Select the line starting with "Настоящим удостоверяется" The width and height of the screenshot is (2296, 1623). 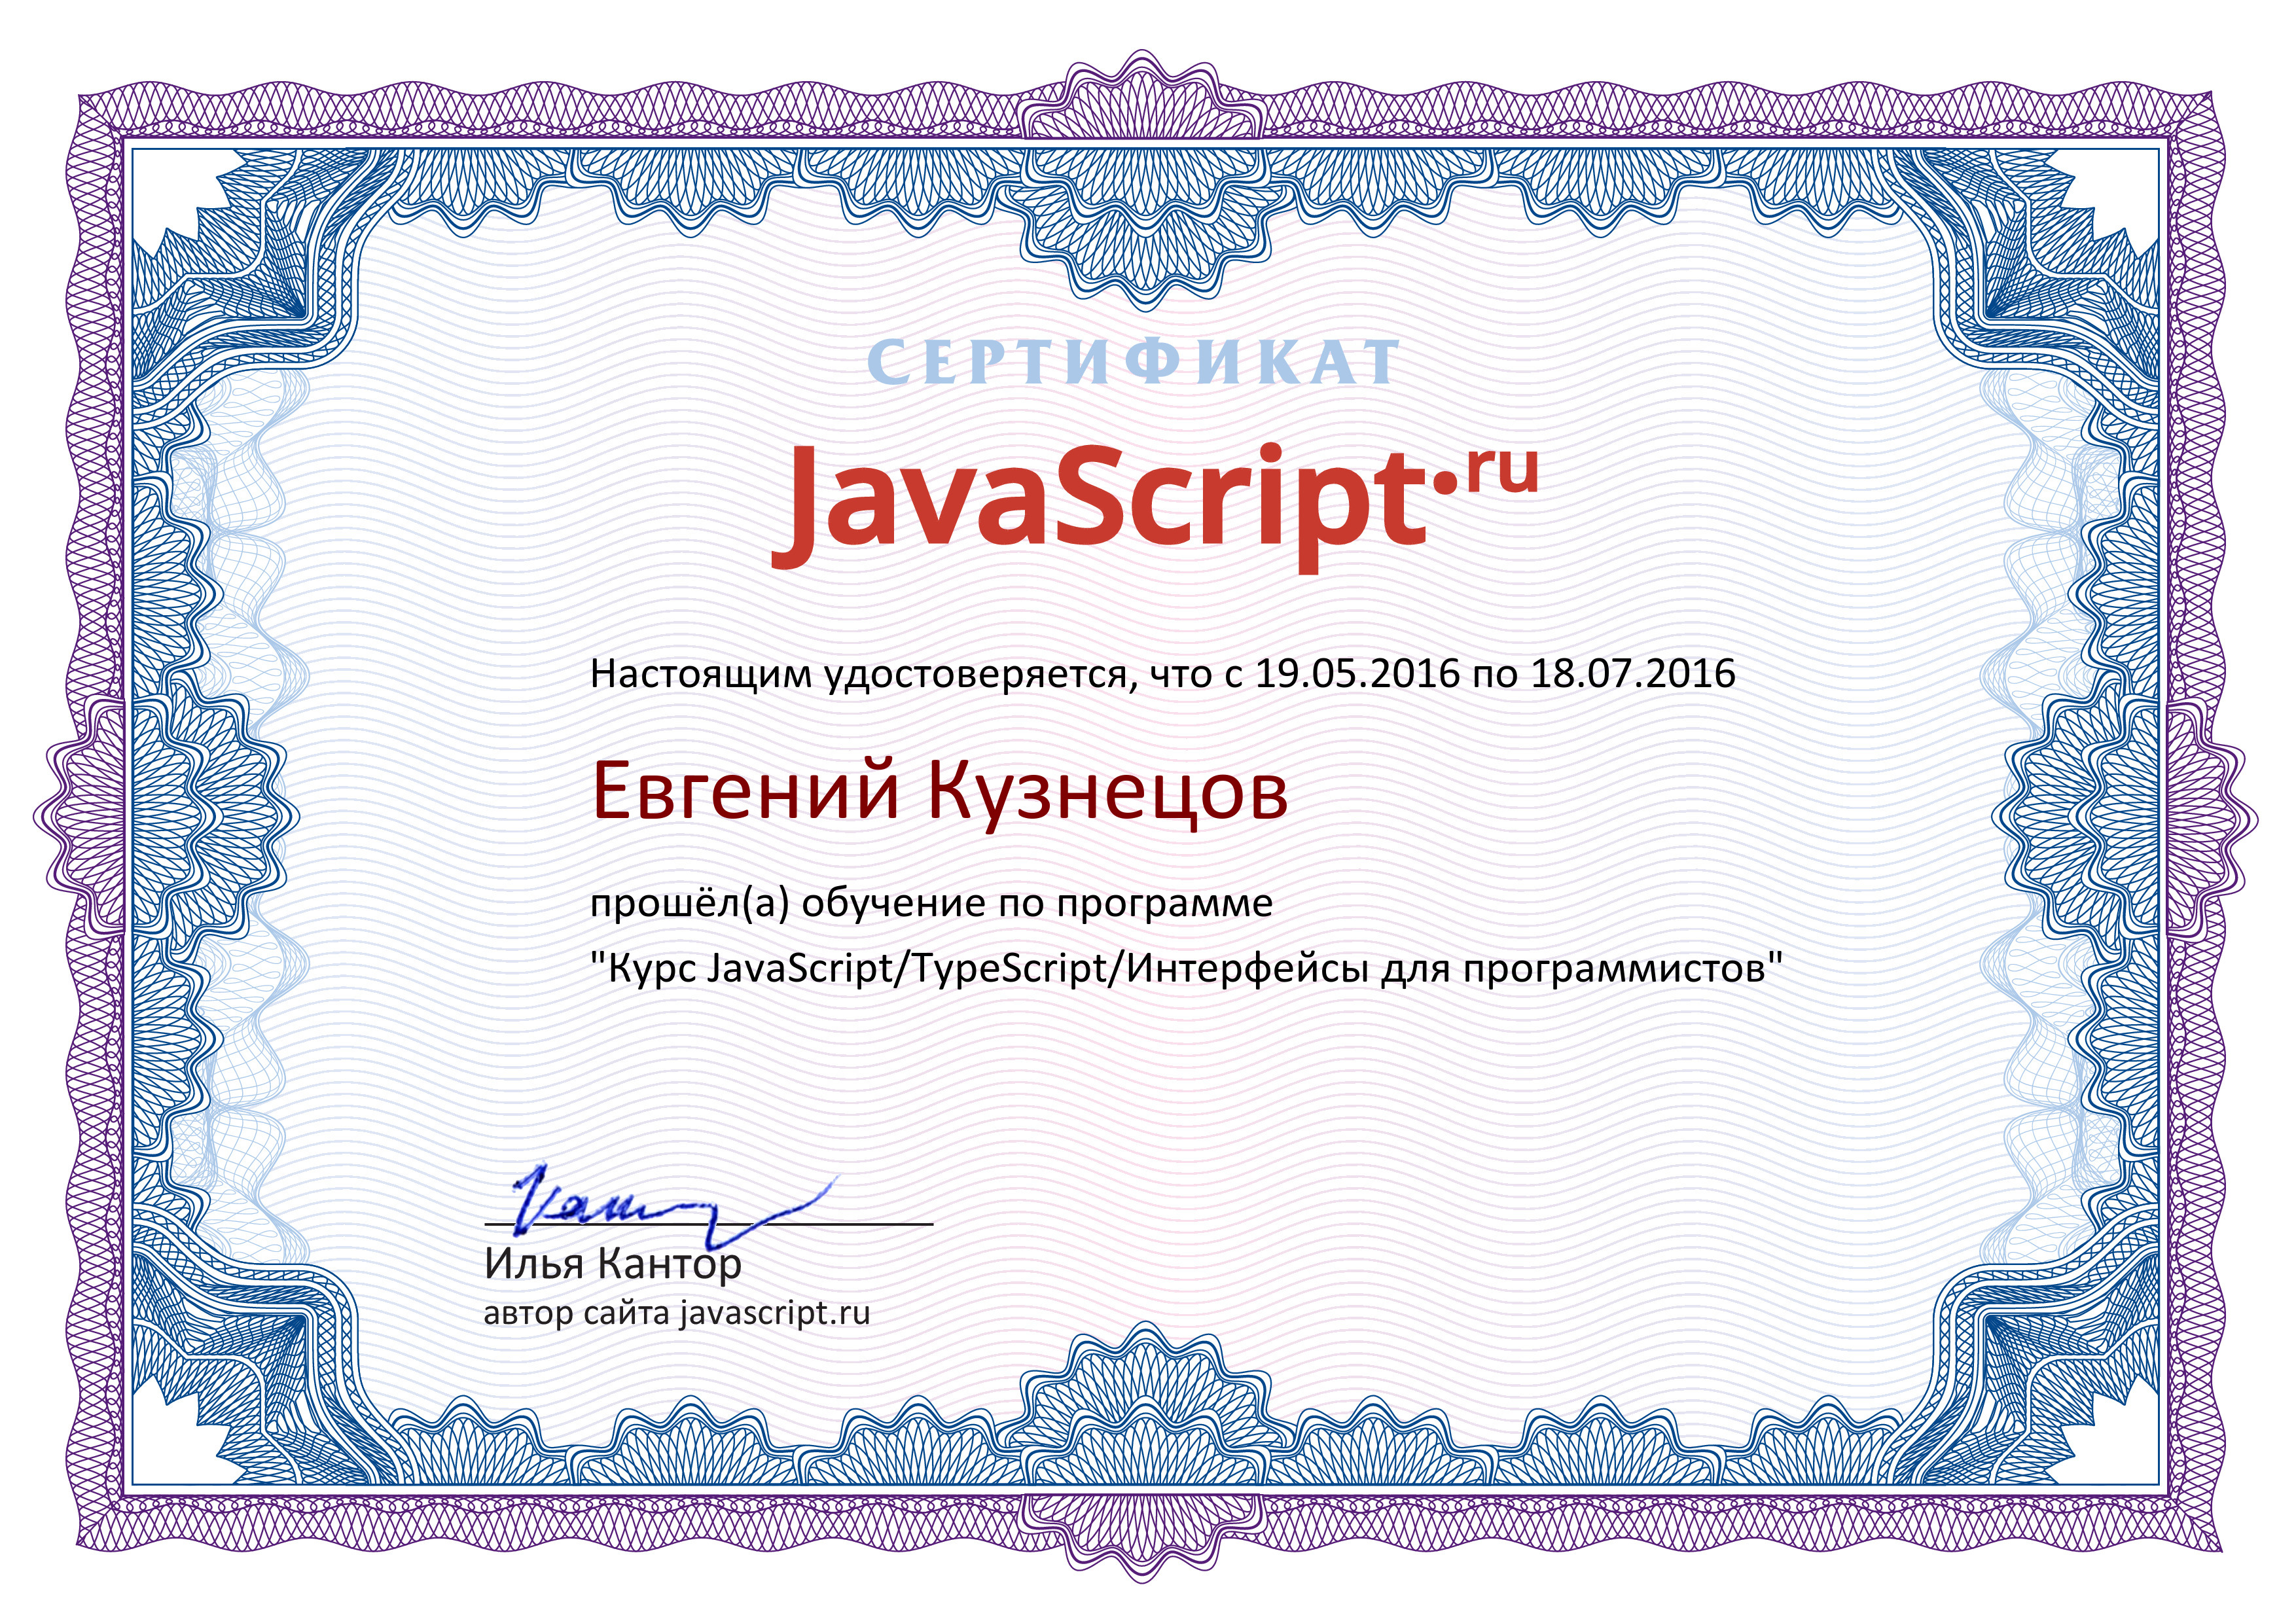[x=1163, y=675]
